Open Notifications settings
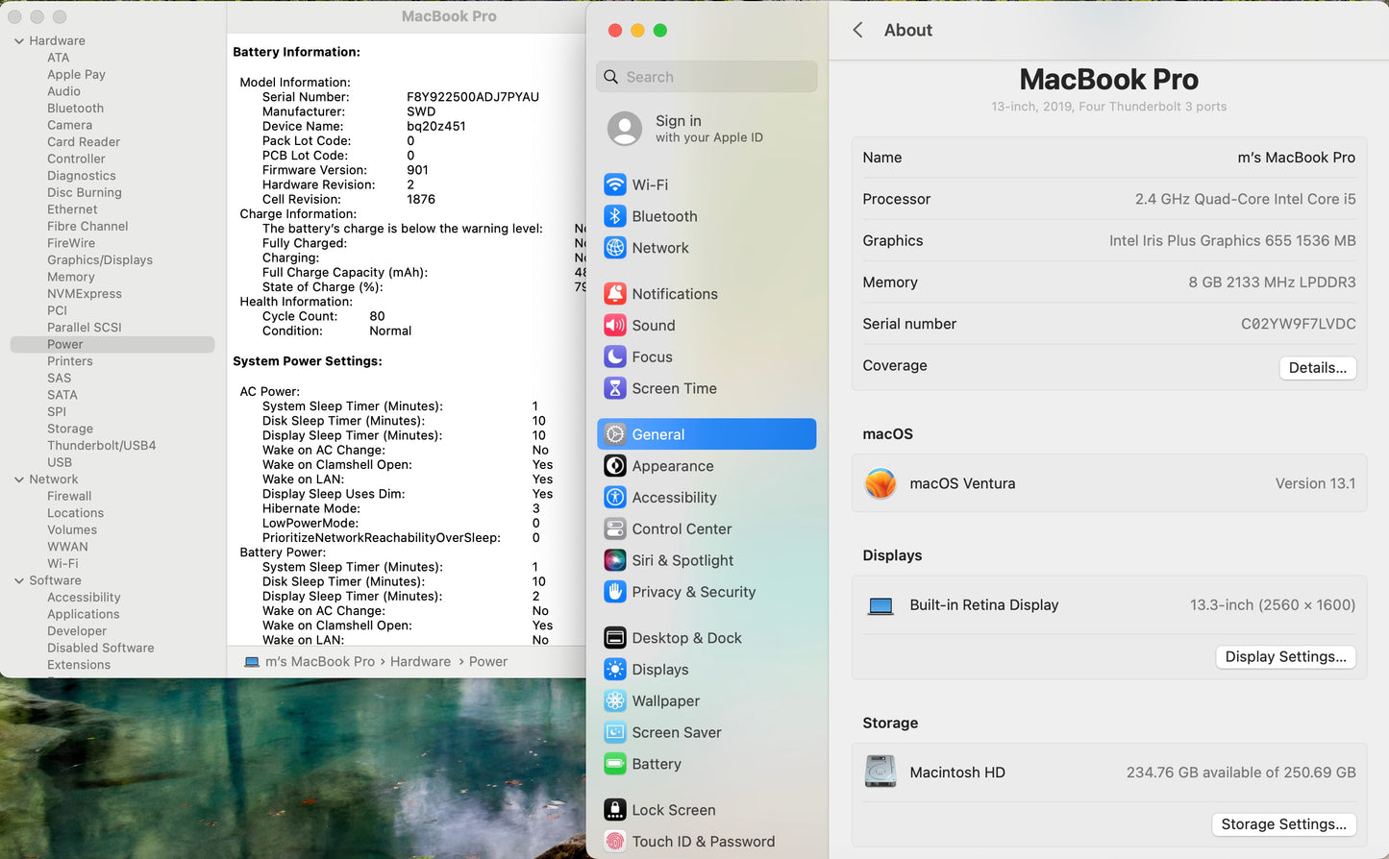The image size is (1389, 859). pyautogui.click(x=674, y=293)
